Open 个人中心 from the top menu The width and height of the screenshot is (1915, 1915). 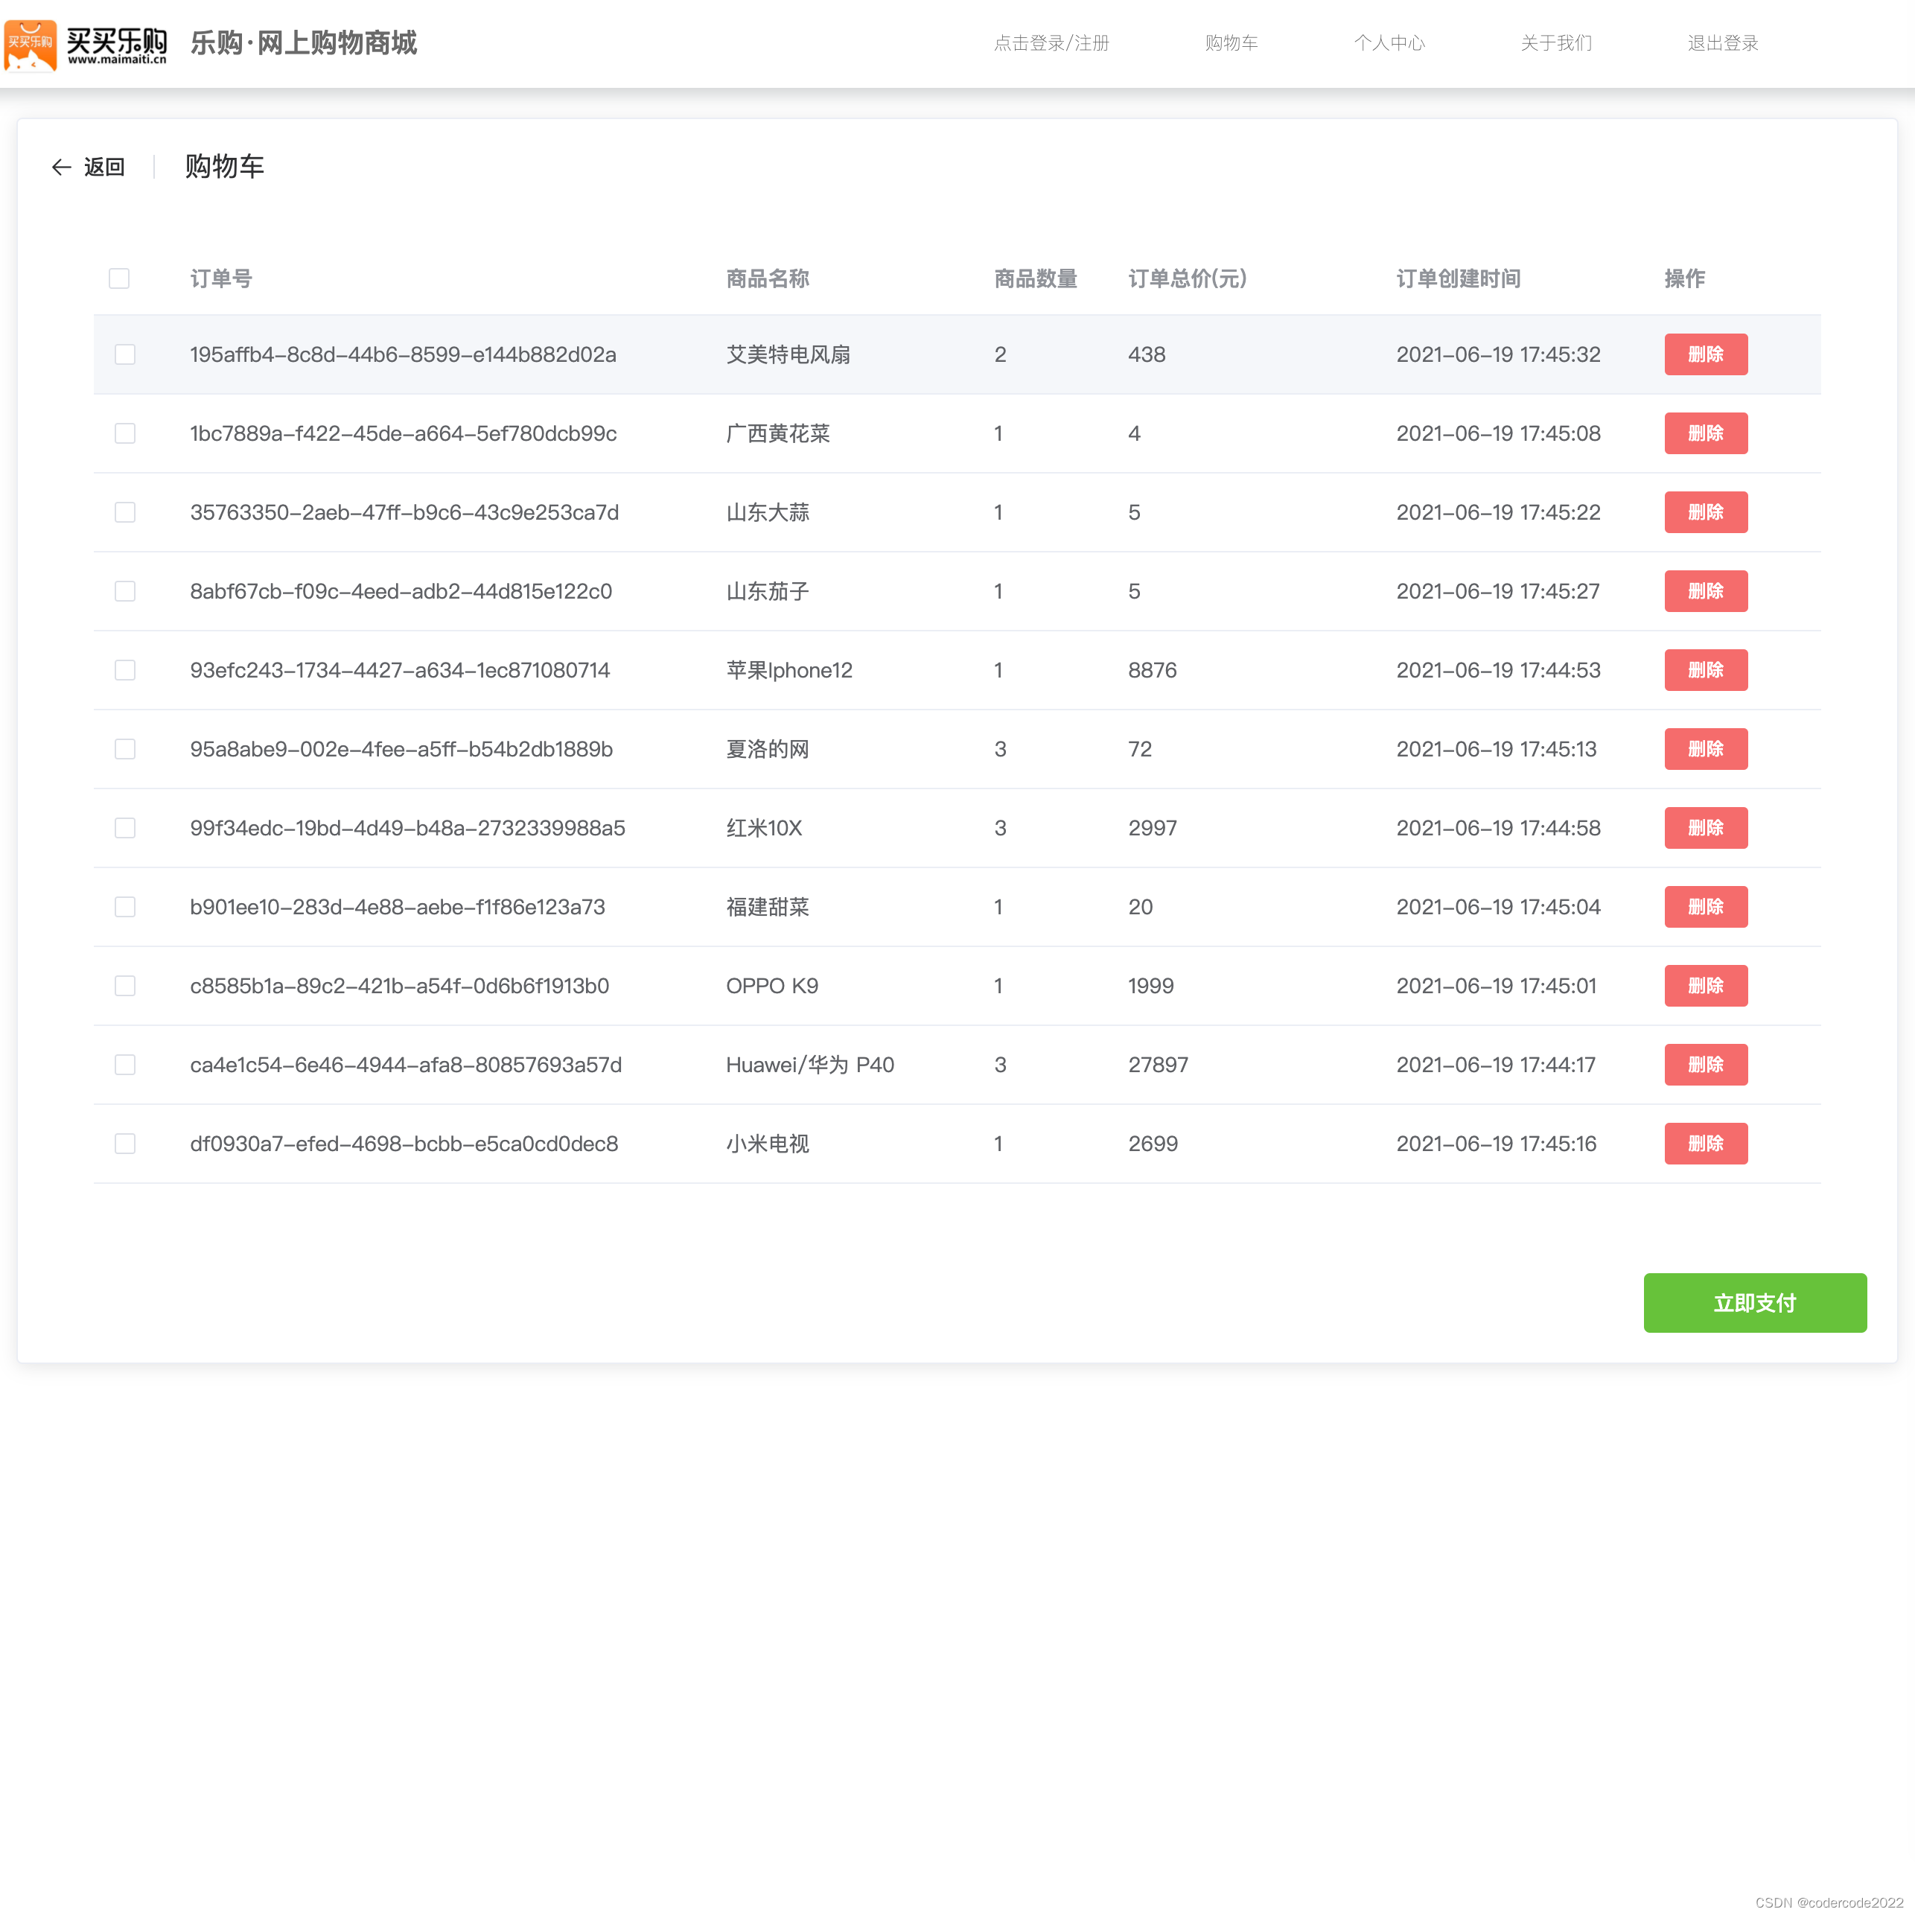pyautogui.click(x=1389, y=42)
